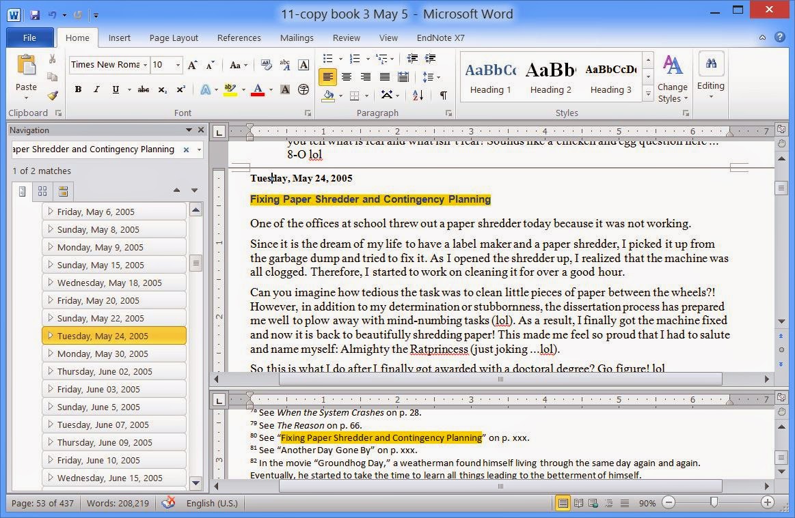Click Navigation pane scroll down arrow
This screenshot has height=518, width=795.
pyautogui.click(x=196, y=483)
